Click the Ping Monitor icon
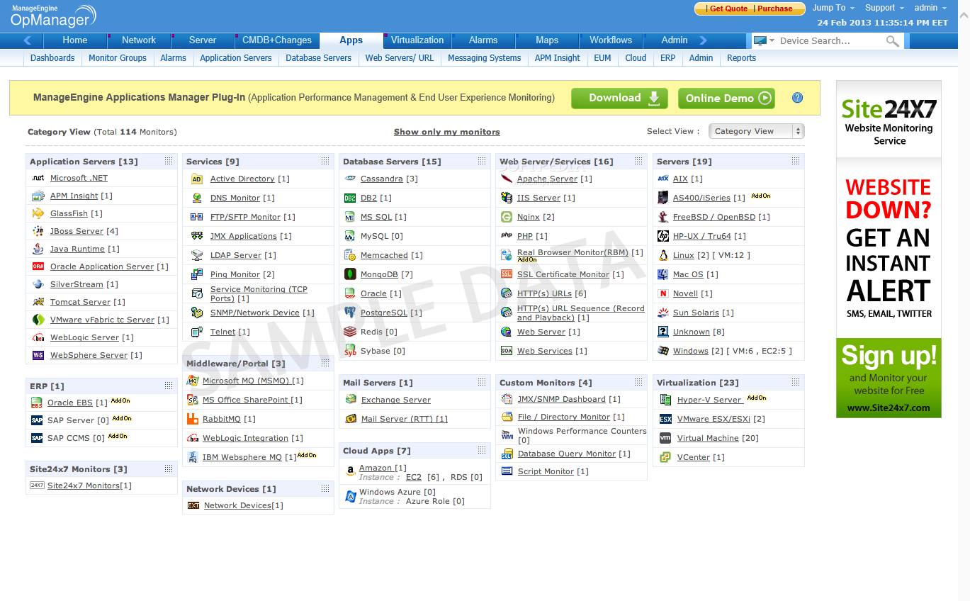The image size is (970, 601). point(197,274)
